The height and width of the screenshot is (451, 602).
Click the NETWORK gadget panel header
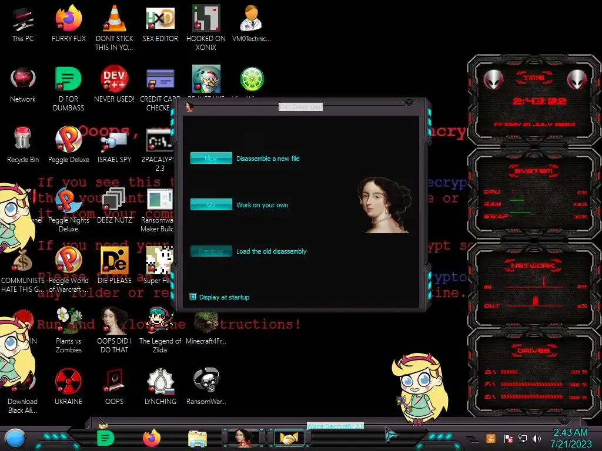(533, 265)
